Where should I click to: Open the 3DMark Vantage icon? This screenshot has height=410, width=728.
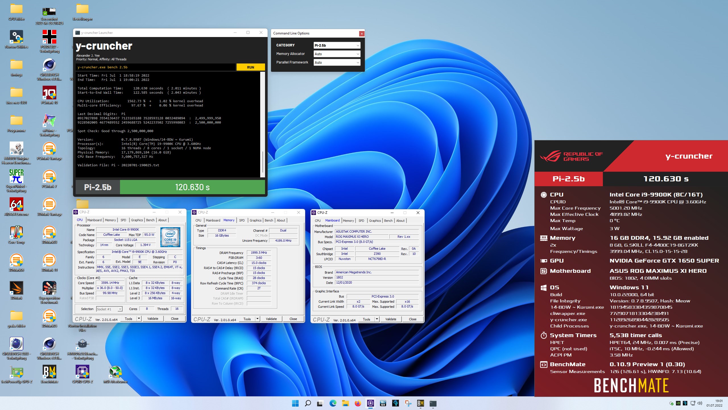[49, 207]
